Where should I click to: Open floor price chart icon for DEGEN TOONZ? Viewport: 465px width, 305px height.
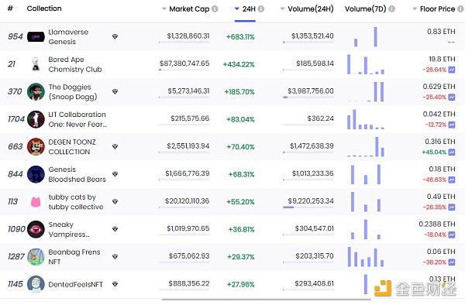pos(452,152)
